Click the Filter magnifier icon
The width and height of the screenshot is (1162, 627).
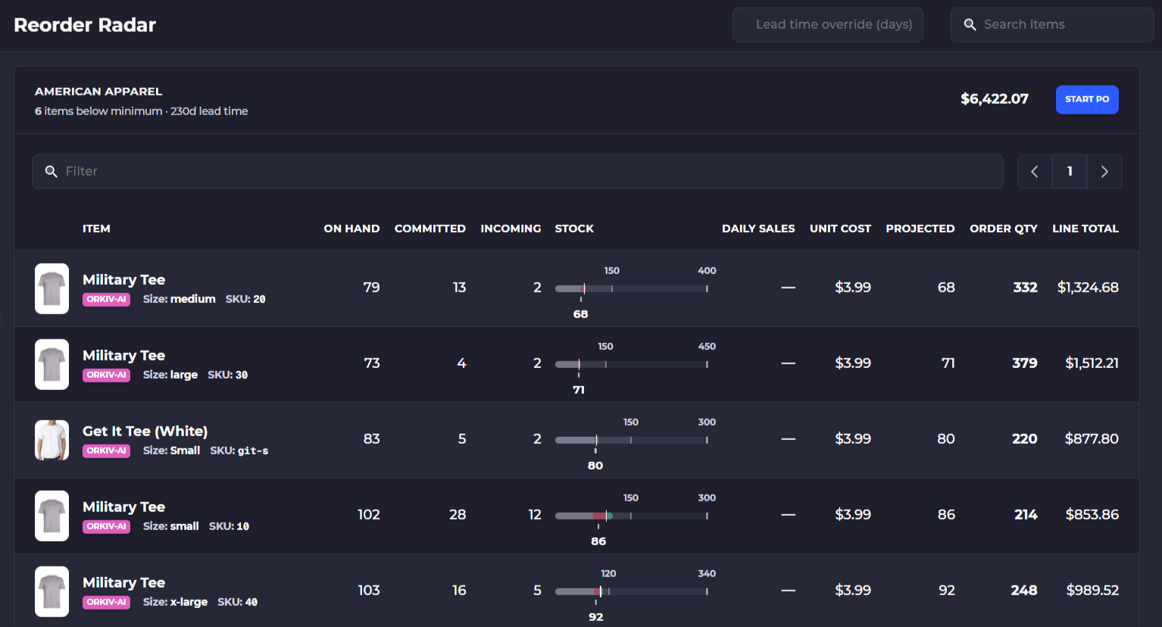[52, 172]
